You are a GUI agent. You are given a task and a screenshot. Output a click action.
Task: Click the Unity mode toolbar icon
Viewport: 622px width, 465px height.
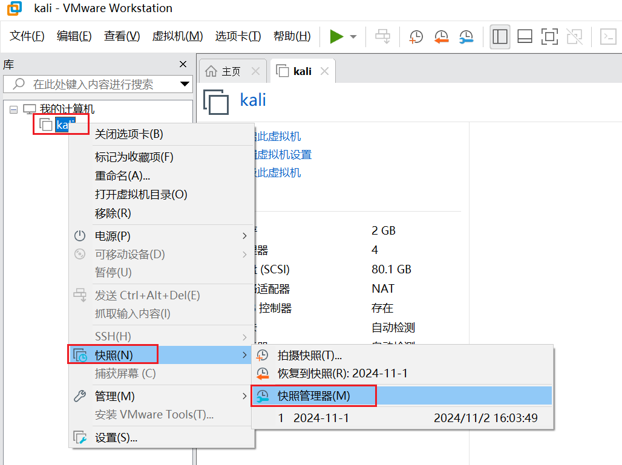[x=574, y=37]
